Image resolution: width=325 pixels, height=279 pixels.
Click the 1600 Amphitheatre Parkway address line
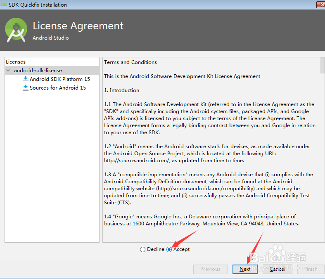(x=202, y=224)
